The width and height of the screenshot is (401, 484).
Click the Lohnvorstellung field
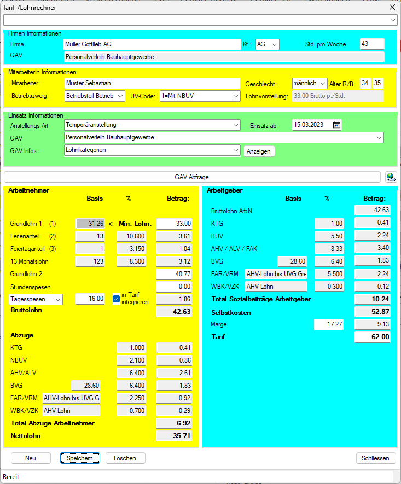[x=338, y=96]
